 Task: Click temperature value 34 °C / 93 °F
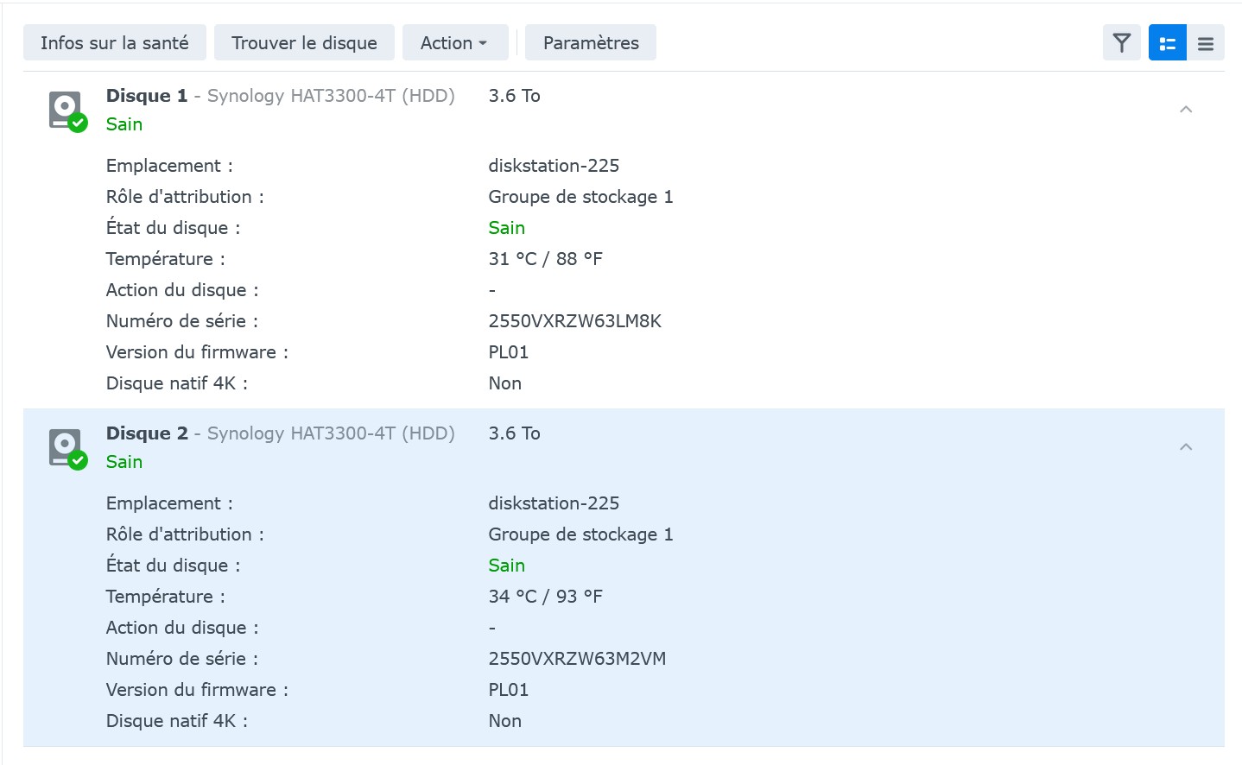(x=546, y=597)
